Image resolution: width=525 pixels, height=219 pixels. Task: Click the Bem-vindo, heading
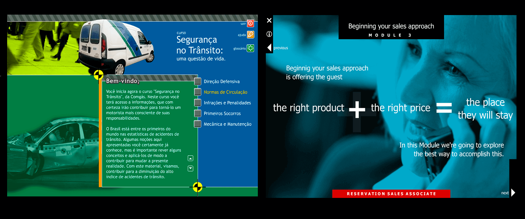[x=123, y=81]
